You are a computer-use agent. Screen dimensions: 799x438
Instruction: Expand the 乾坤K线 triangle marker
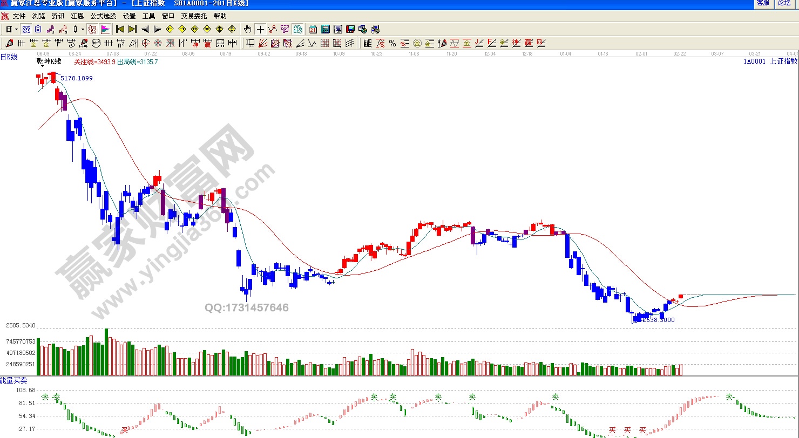pyautogui.click(x=42, y=66)
